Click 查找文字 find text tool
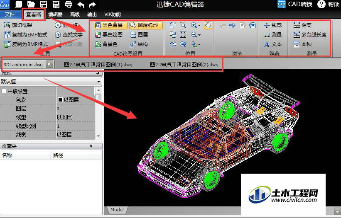Image resolution: width=341 pixels, height=218 pixels. click(x=69, y=35)
